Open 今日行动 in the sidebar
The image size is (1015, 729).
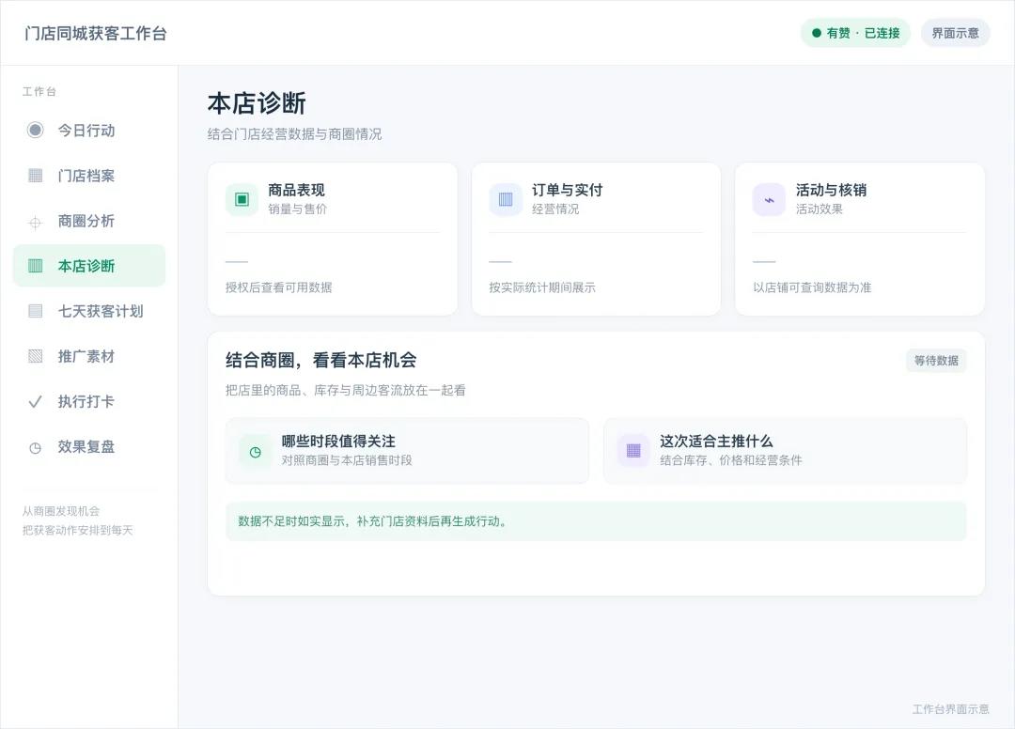tap(89, 130)
